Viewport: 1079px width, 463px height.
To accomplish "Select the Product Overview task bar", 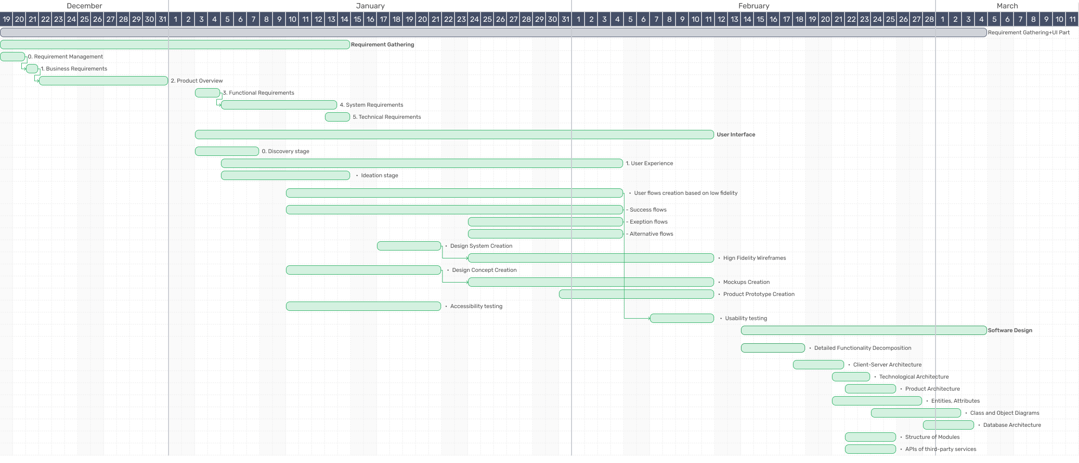I will click(103, 81).
